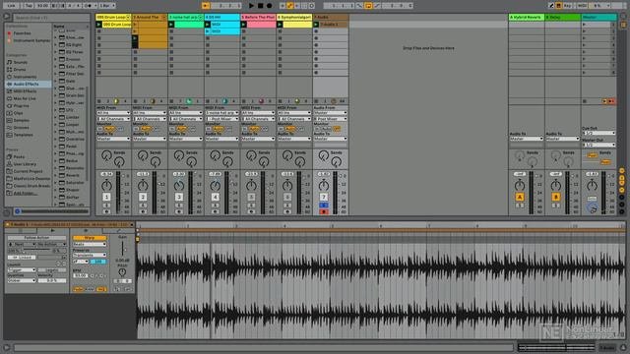
Task: Click track 1 Send A knob
Action: coord(106,155)
